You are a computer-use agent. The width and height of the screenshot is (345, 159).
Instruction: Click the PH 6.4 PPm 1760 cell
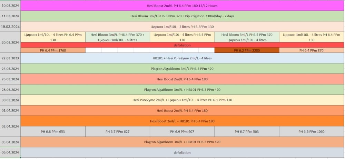(x=53, y=50)
